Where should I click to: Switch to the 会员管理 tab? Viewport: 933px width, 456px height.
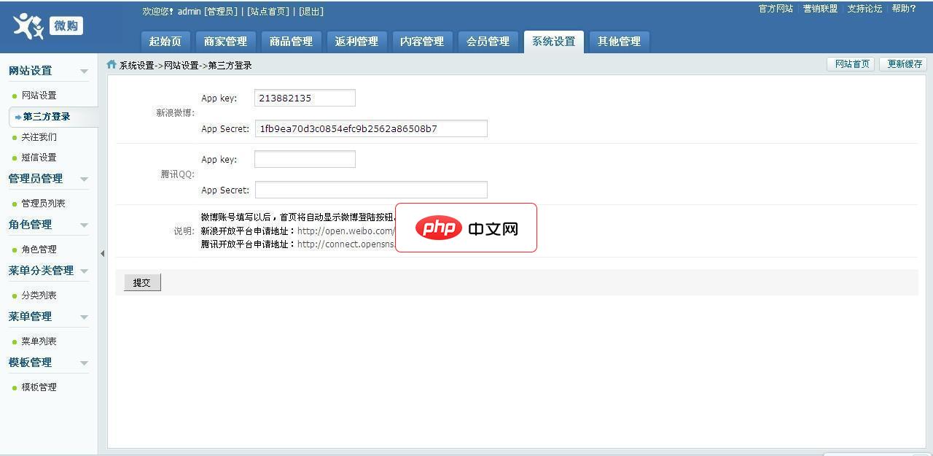pyautogui.click(x=488, y=42)
